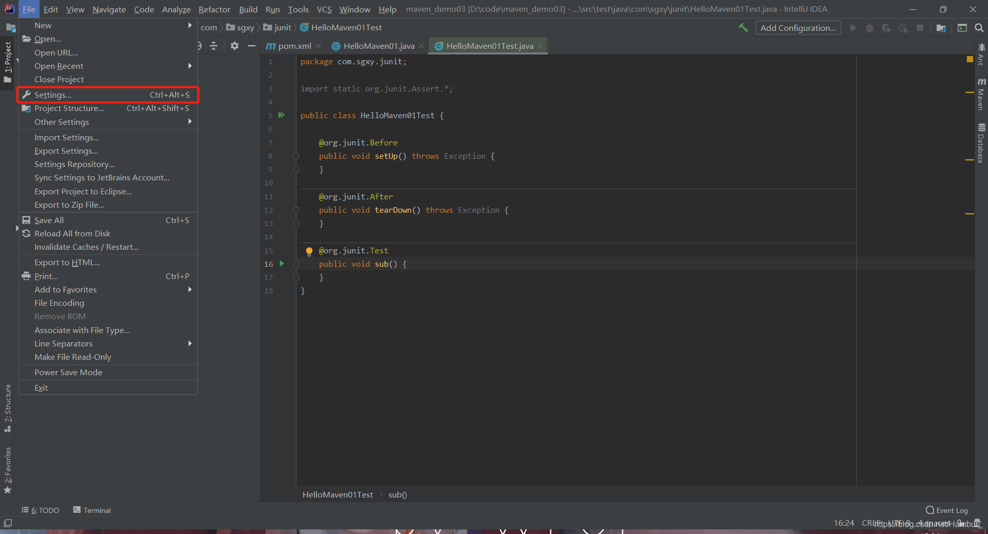Click the Run with Coverage icon

tap(886, 28)
